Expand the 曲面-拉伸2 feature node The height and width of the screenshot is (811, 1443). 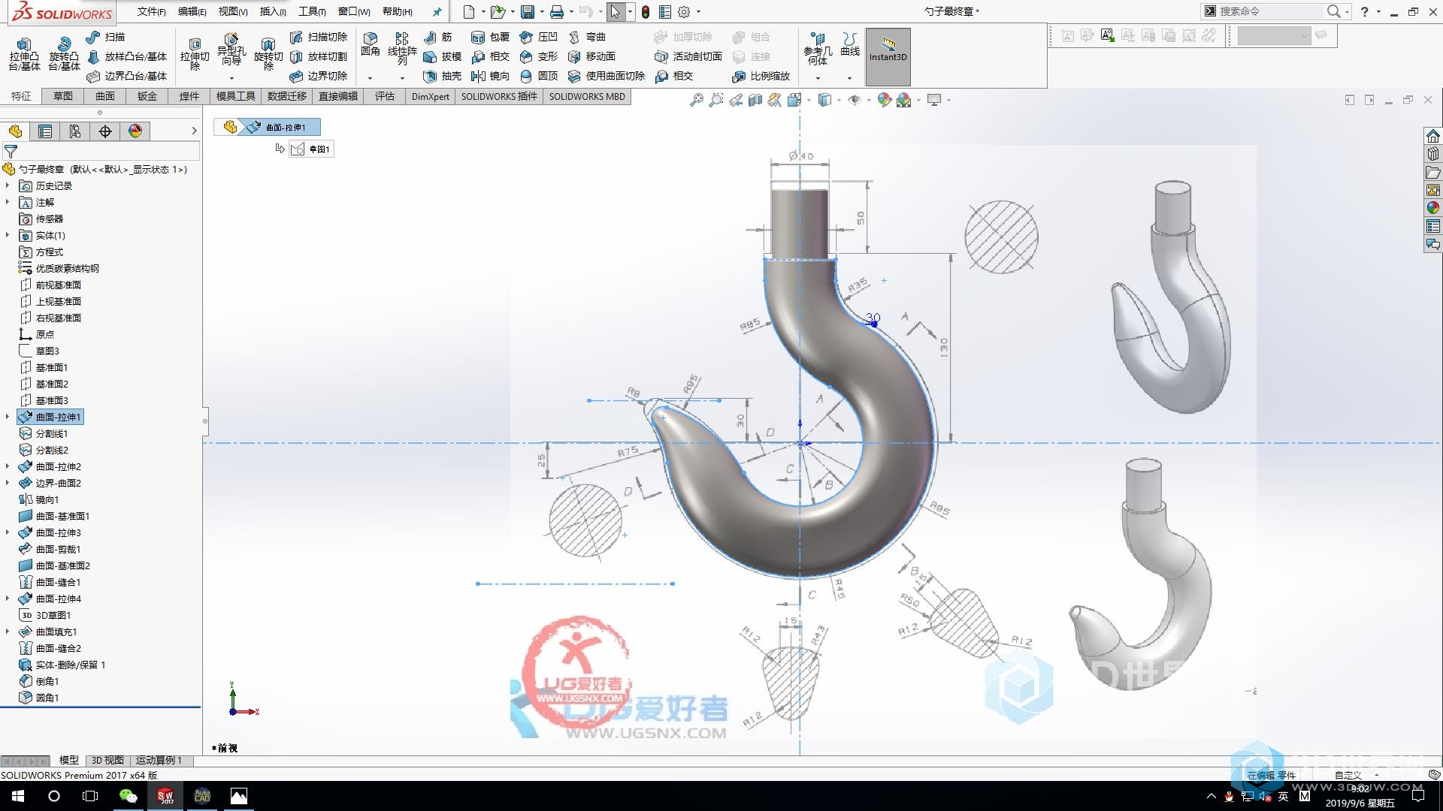tap(8, 466)
